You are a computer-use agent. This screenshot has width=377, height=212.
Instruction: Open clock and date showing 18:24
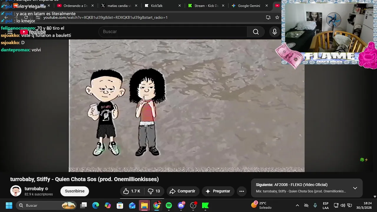pos(364,205)
